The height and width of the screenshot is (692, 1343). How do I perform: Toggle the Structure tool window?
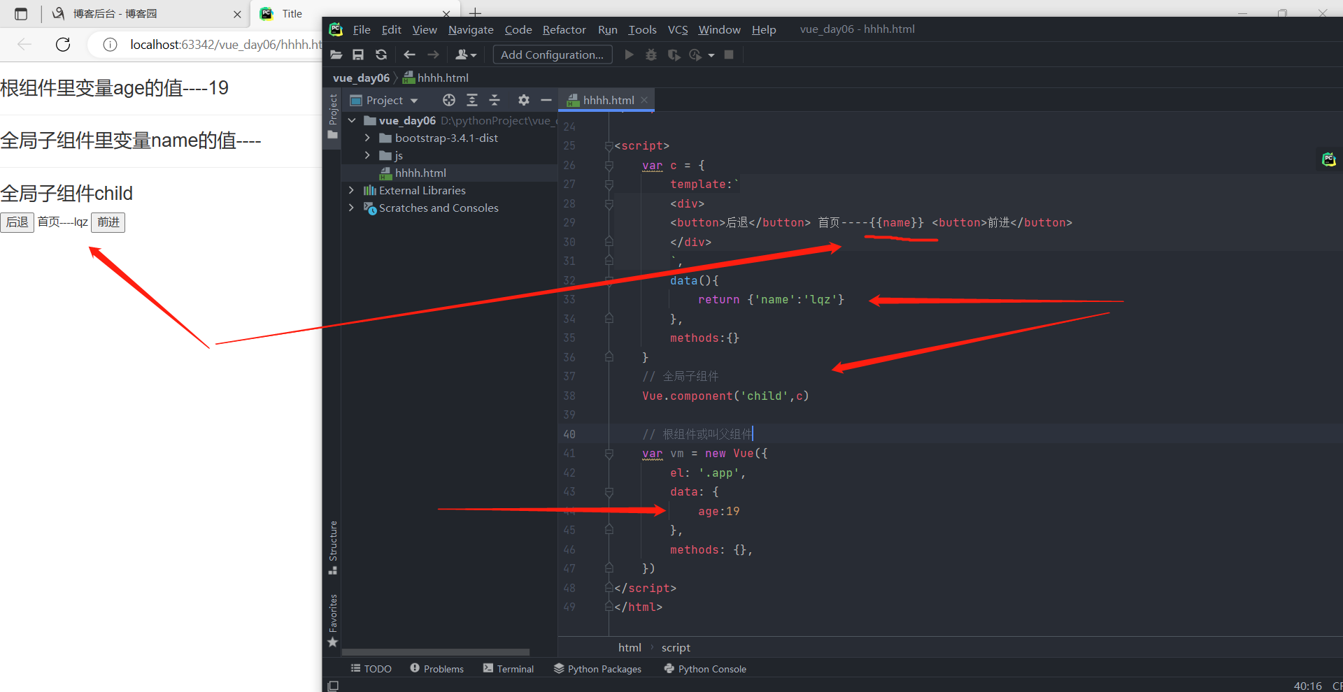[x=333, y=547]
